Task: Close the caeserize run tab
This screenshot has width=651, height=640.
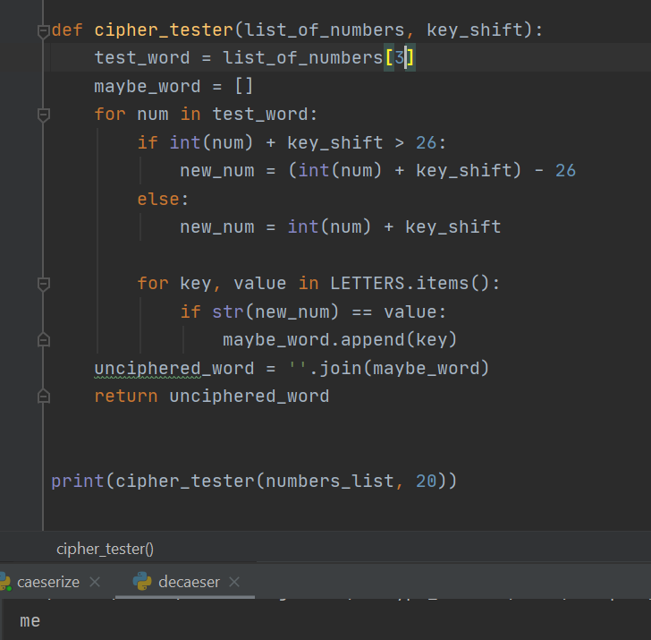Action: click(x=95, y=582)
